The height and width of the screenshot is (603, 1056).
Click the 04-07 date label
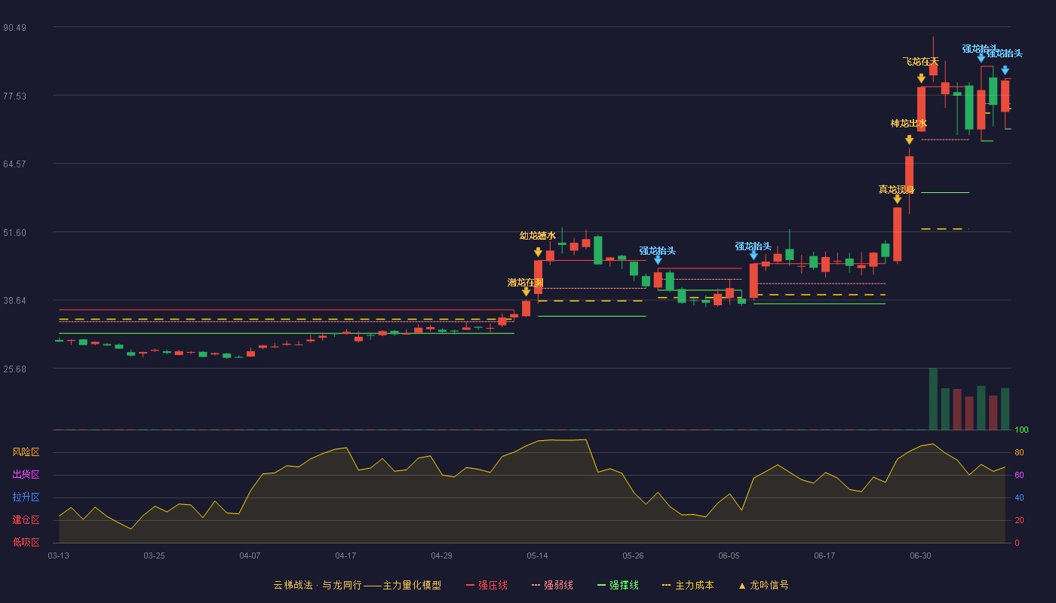(250, 556)
